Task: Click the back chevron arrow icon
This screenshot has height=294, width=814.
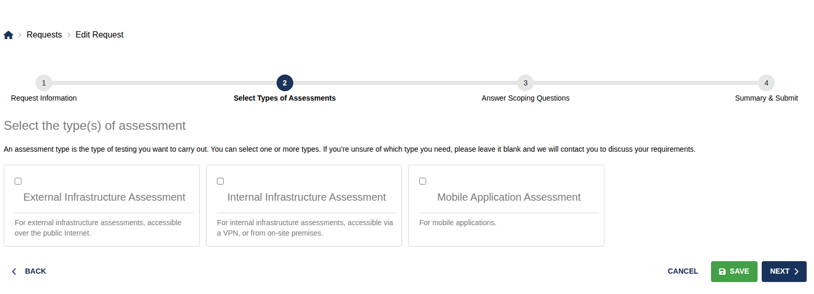Action: (x=14, y=272)
